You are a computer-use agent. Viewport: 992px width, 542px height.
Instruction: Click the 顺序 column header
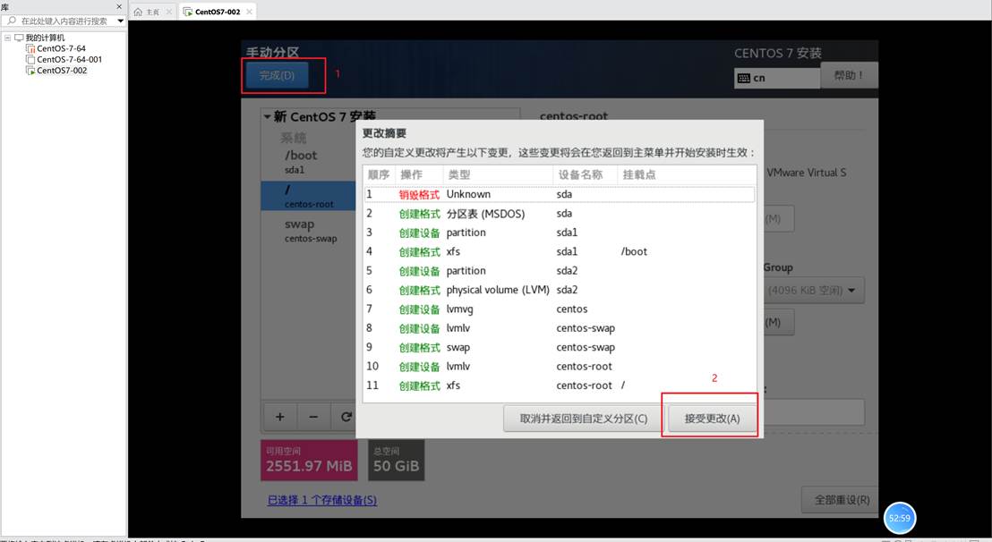point(379,174)
